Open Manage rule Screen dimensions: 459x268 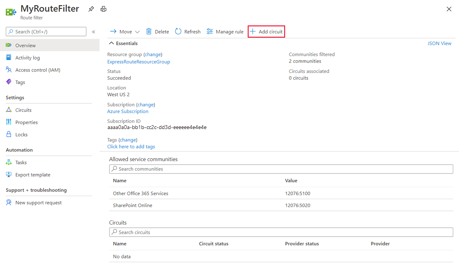[x=225, y=31]
